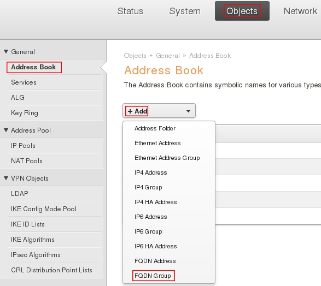Open CRL Distribution Point Lists
Viewport: 321px width, 286px height.
pyautogui.click(x=51, y=270)
